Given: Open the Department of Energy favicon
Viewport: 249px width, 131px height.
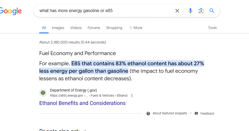Looking at the screenshot, I should click(43, 93).
